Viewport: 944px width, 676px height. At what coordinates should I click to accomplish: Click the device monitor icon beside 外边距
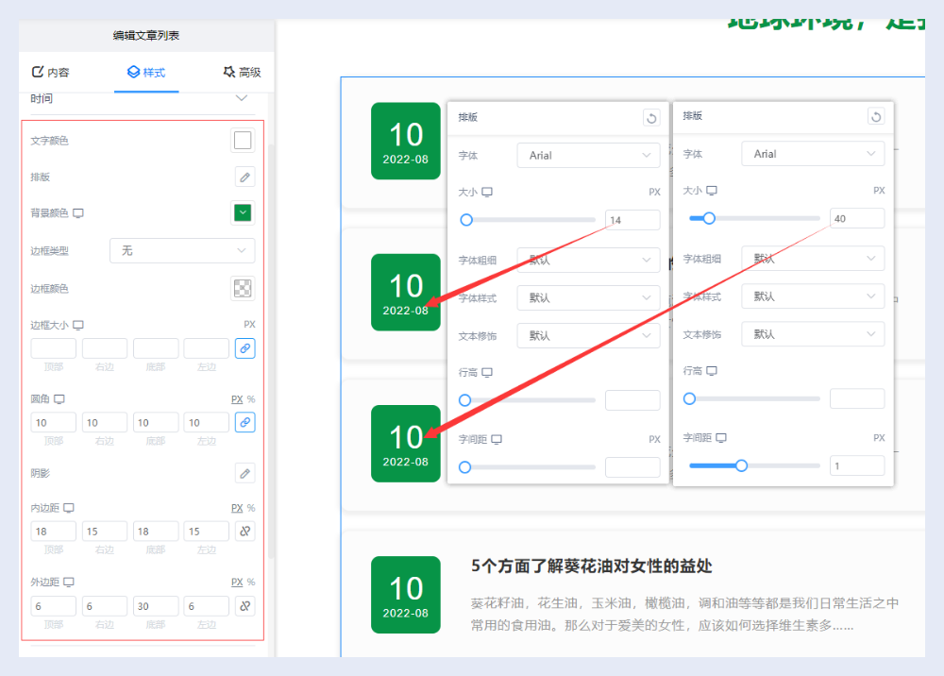(69, 582)
